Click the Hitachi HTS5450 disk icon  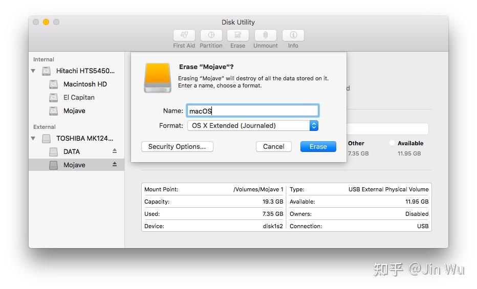(46, 71)
